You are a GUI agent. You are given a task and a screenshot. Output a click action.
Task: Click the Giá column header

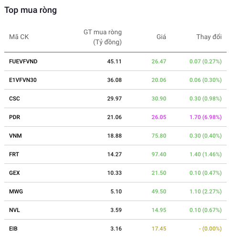pyautogui.click(x=161, y=37)
